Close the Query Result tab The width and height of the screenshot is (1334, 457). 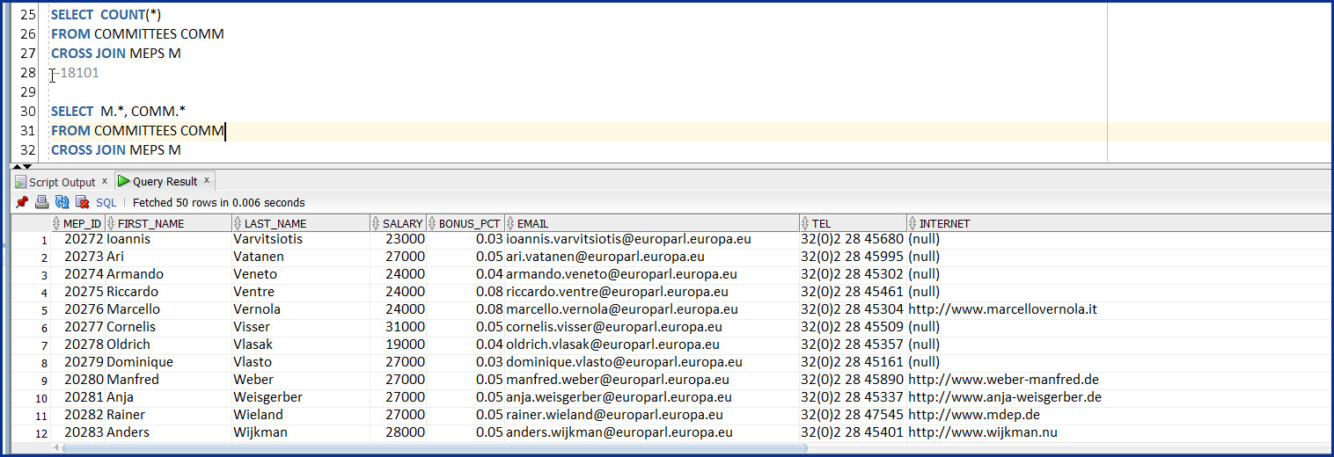207,180
